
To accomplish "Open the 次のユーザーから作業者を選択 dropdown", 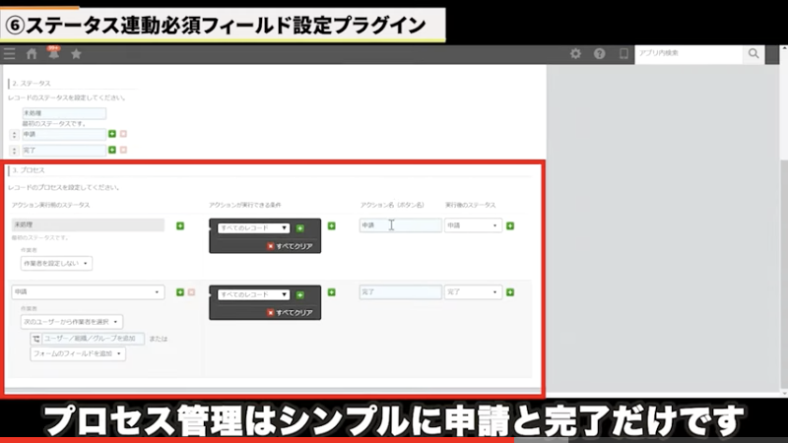I will 72,321.
